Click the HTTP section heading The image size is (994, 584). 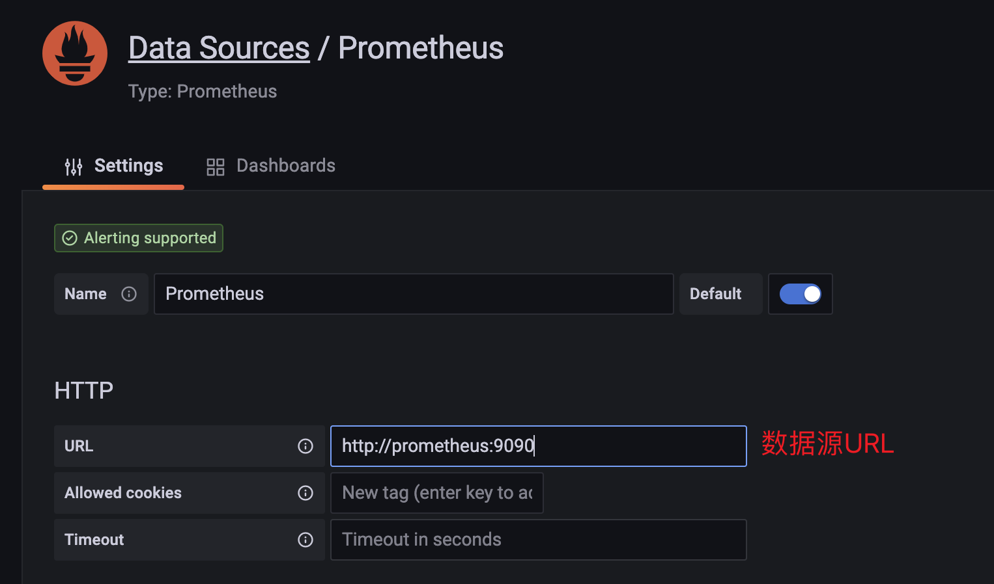click(x=84, y=391)
